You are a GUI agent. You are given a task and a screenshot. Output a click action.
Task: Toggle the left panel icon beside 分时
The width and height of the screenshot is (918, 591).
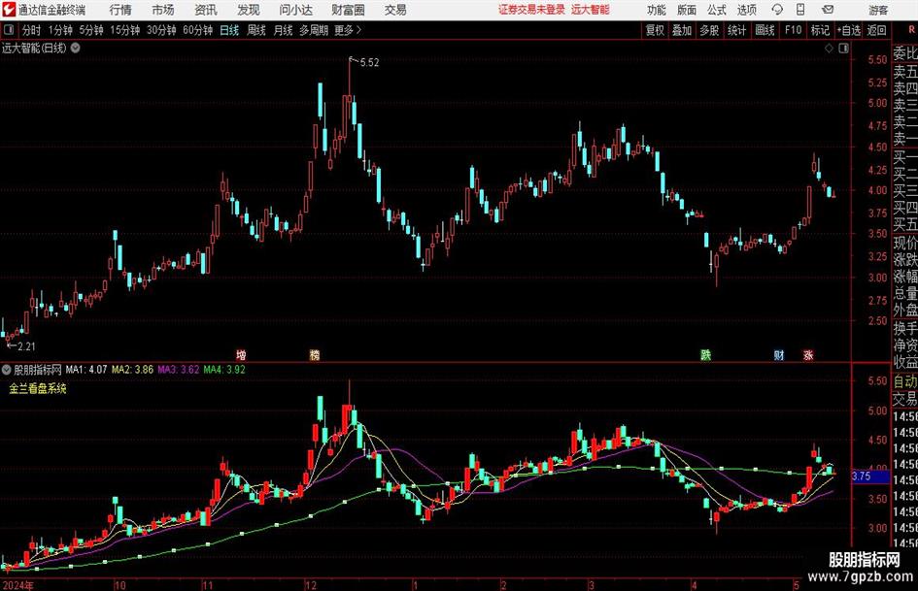[9, 30]
